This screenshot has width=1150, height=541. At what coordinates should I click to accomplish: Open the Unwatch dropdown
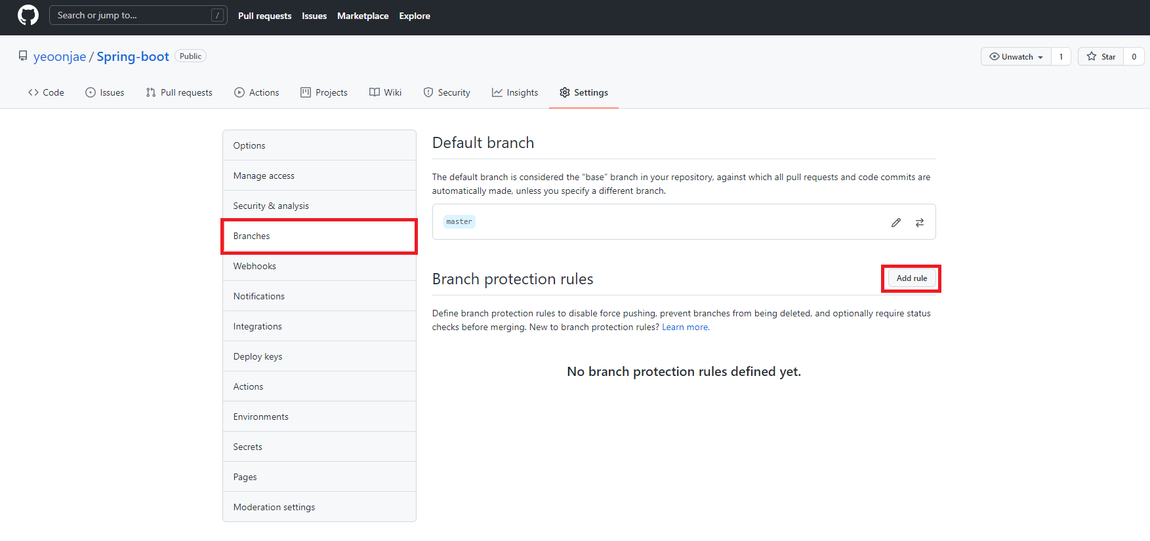1016,56
